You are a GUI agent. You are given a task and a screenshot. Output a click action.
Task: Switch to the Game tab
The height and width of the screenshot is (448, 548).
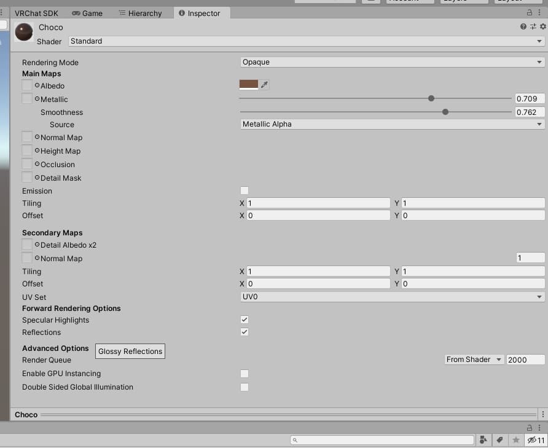tap(87, 14)
